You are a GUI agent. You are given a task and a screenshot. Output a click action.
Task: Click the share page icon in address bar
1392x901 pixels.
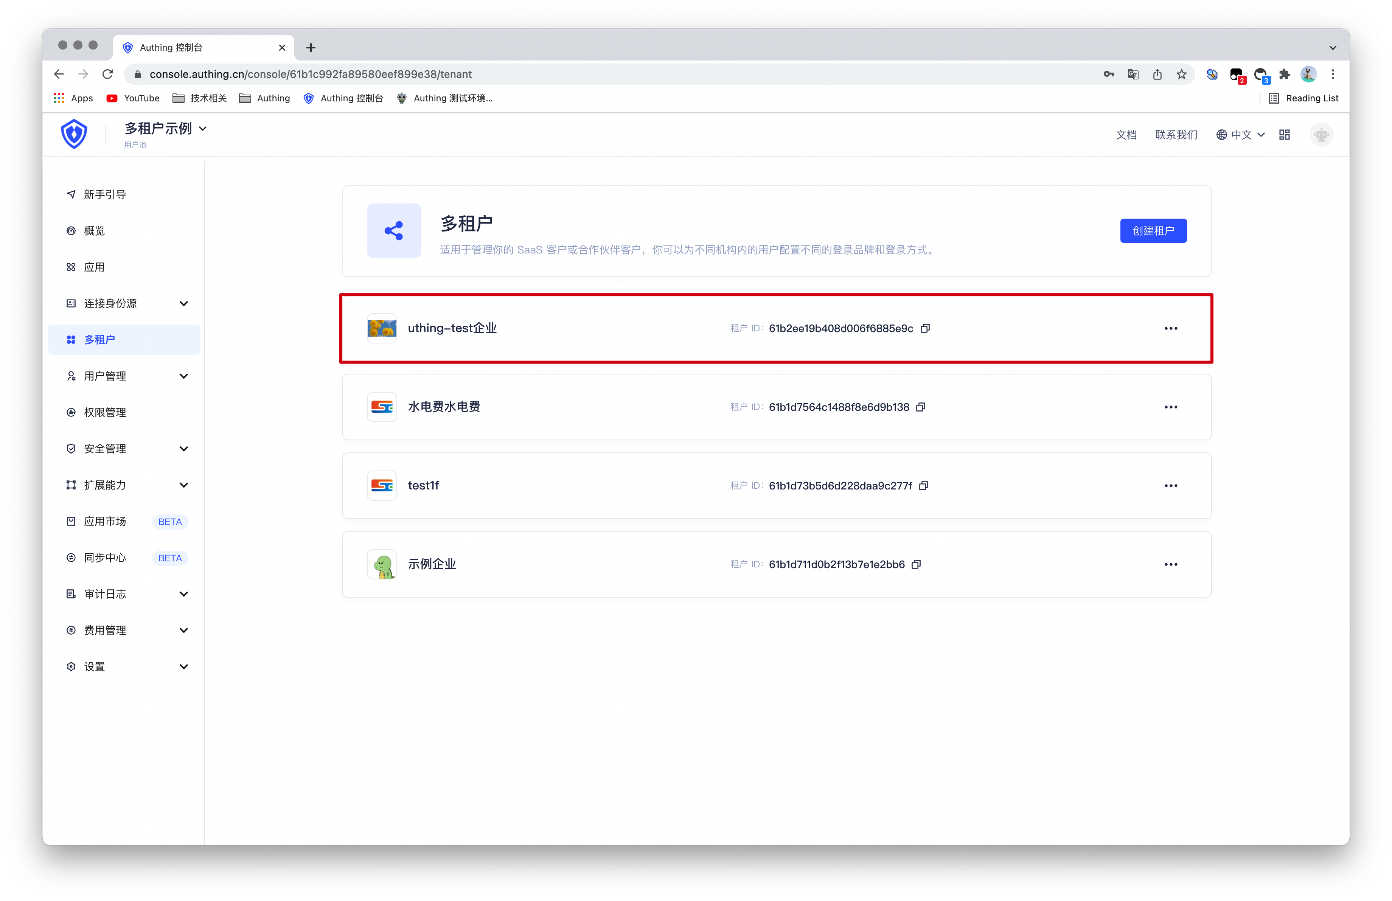(1157, 74)
